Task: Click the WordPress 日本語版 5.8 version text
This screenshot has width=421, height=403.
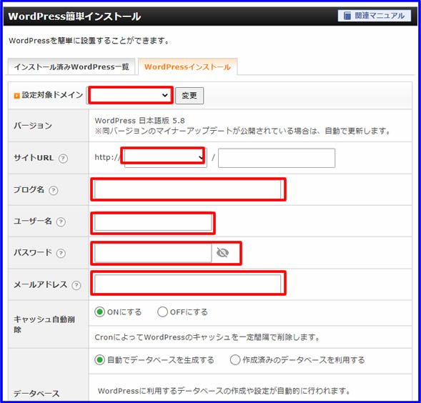Action: (139, 121)
